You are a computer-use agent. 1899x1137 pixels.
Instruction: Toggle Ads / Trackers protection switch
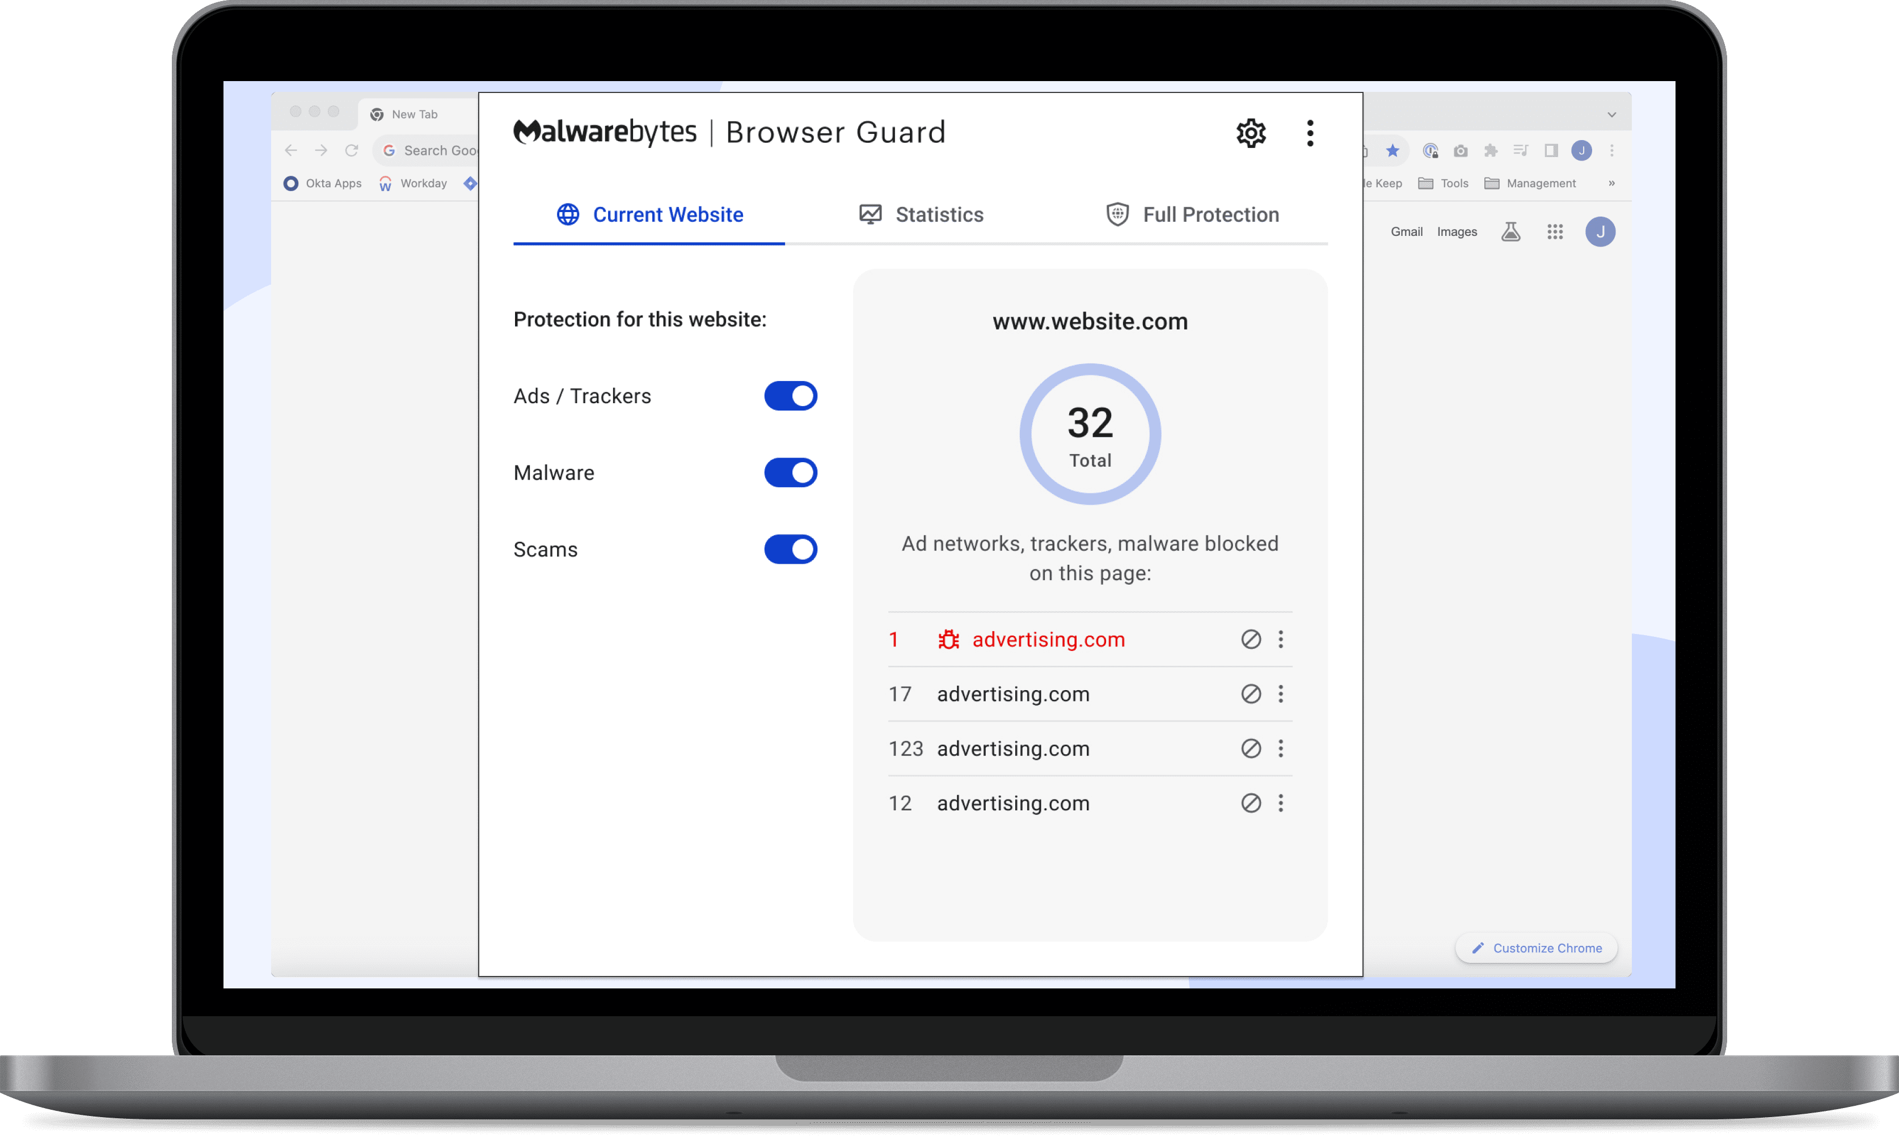point(790,396)
